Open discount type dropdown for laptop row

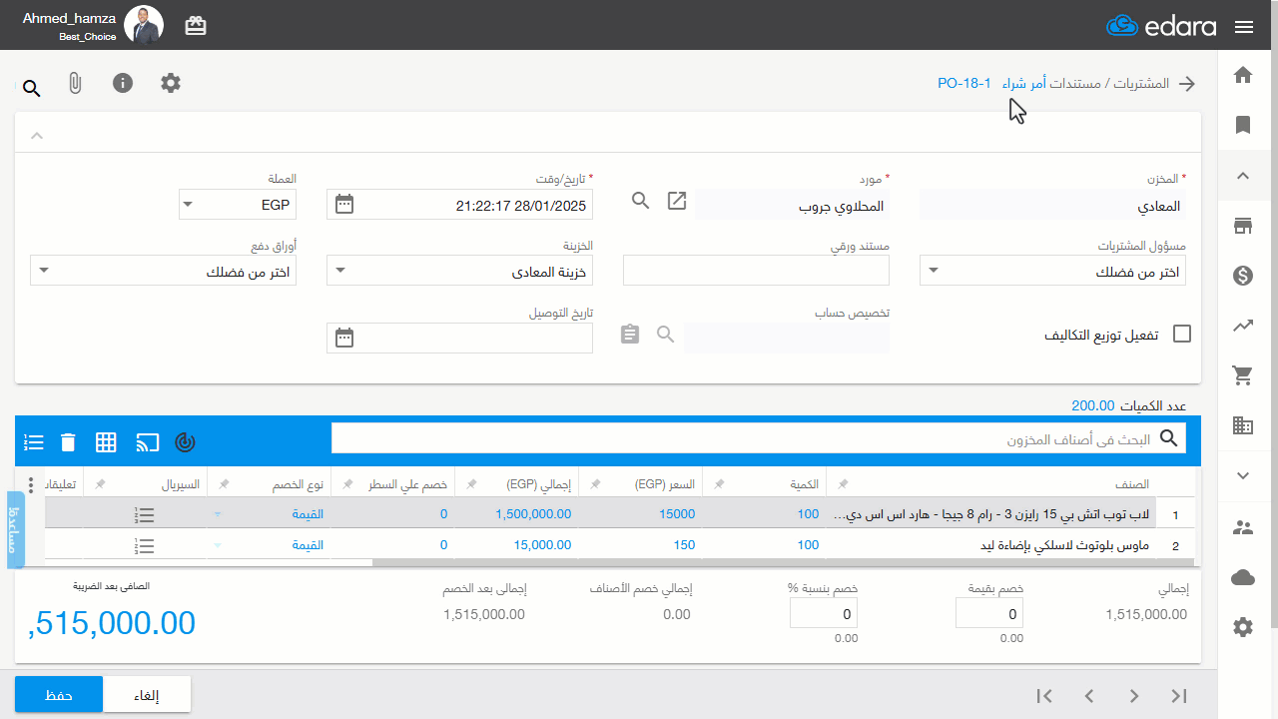[x=218, y=515]
